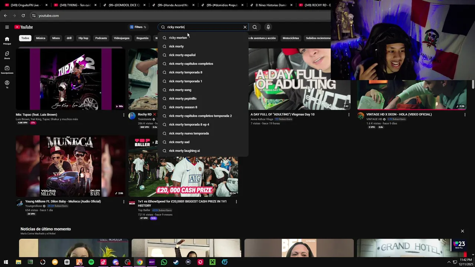The height and width of the screenshot is (267, 475).
Task: Open site info icon beside youtube.com
Action: point(33,16)
